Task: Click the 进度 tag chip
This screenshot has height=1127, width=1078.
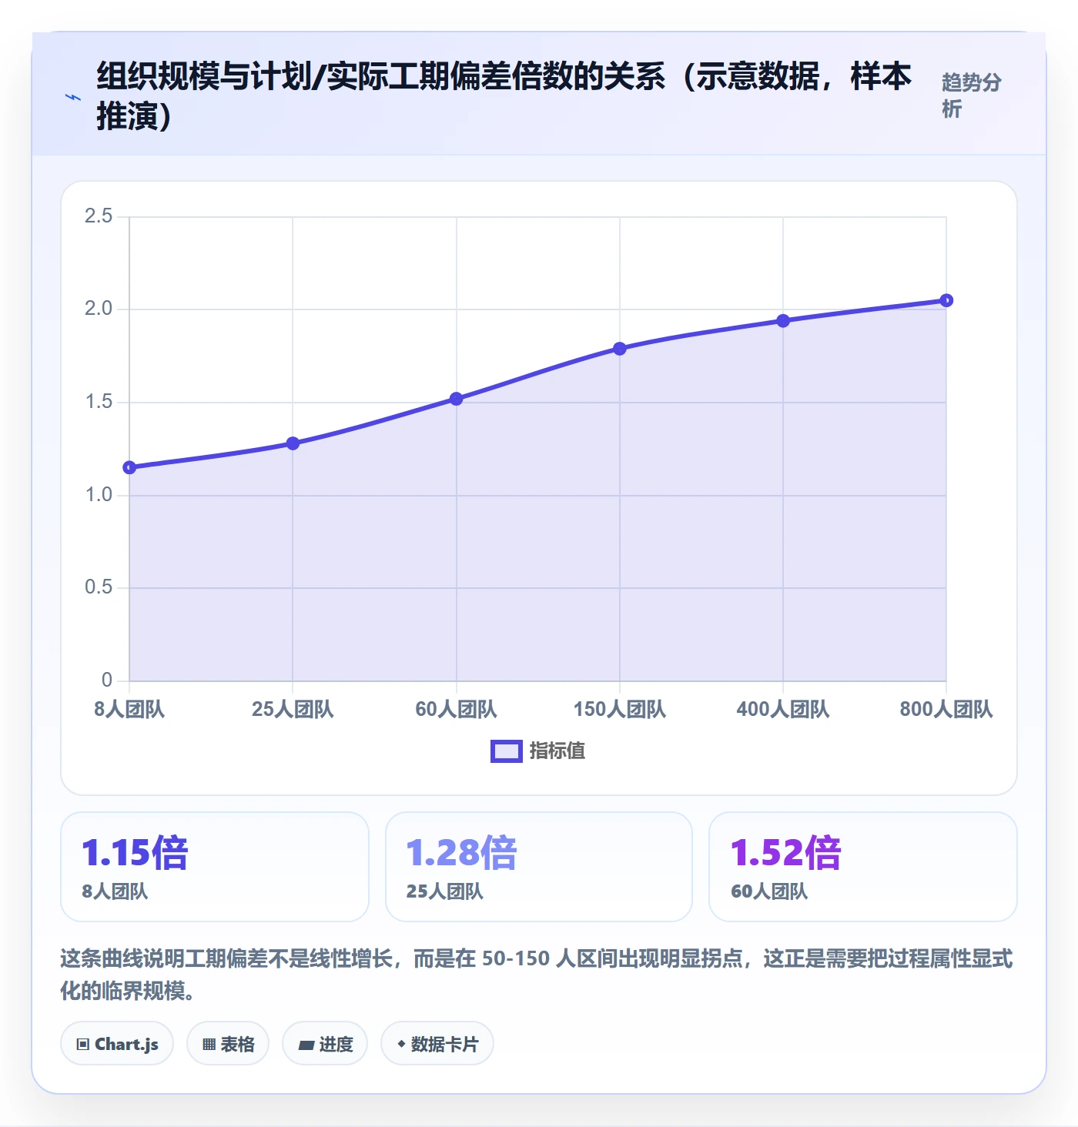Action: tap(325, 1044)
